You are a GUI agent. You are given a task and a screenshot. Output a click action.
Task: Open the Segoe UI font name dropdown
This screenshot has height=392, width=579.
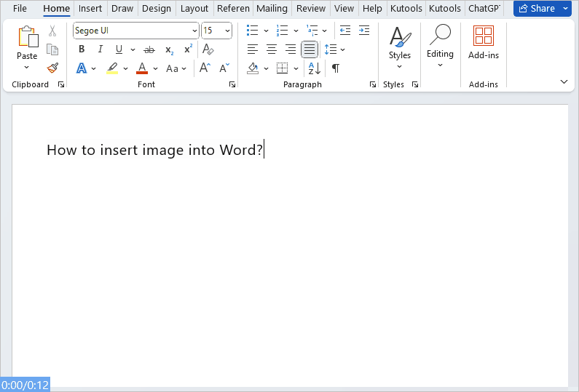194,31
